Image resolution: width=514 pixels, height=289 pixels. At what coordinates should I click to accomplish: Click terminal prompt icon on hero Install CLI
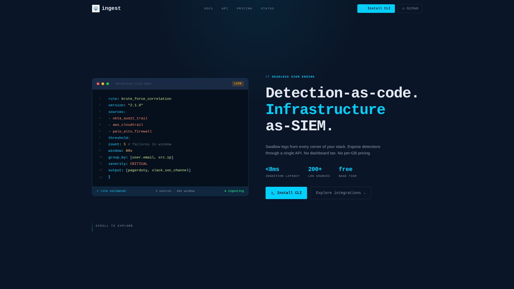coord(273,193)
